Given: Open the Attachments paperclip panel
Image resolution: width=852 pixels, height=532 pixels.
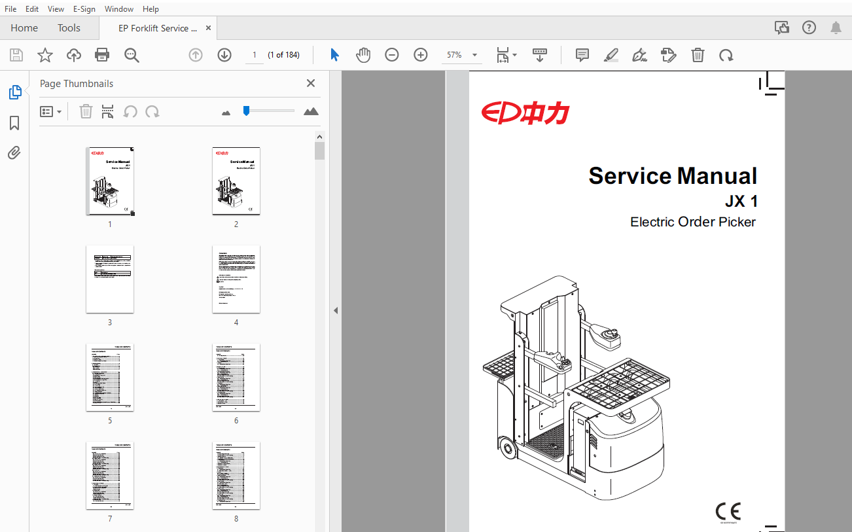Looking at the screenshot, I should click(x=14, y=153).
